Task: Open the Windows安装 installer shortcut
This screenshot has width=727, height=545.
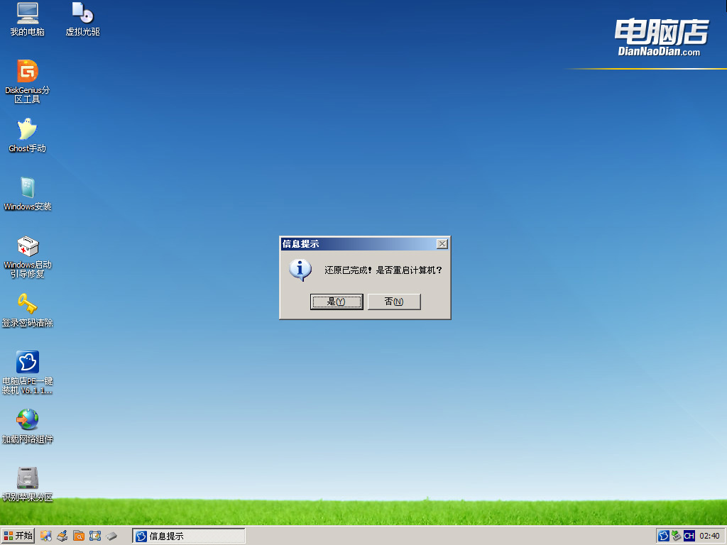Action: 27,192
